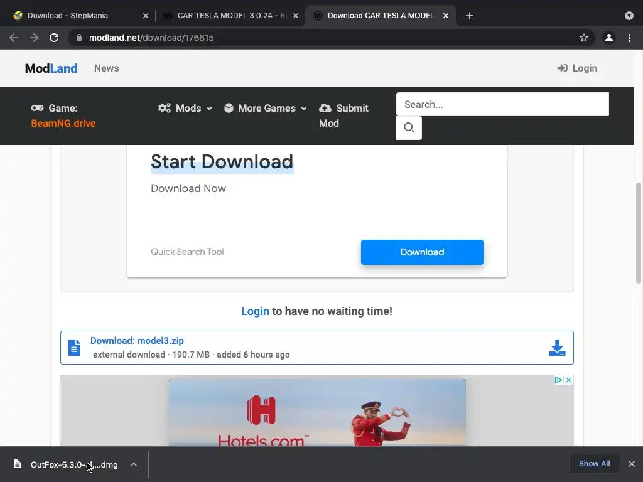Open a new browser tab
This screenshot has height=482, width=643.
[470, 16]
